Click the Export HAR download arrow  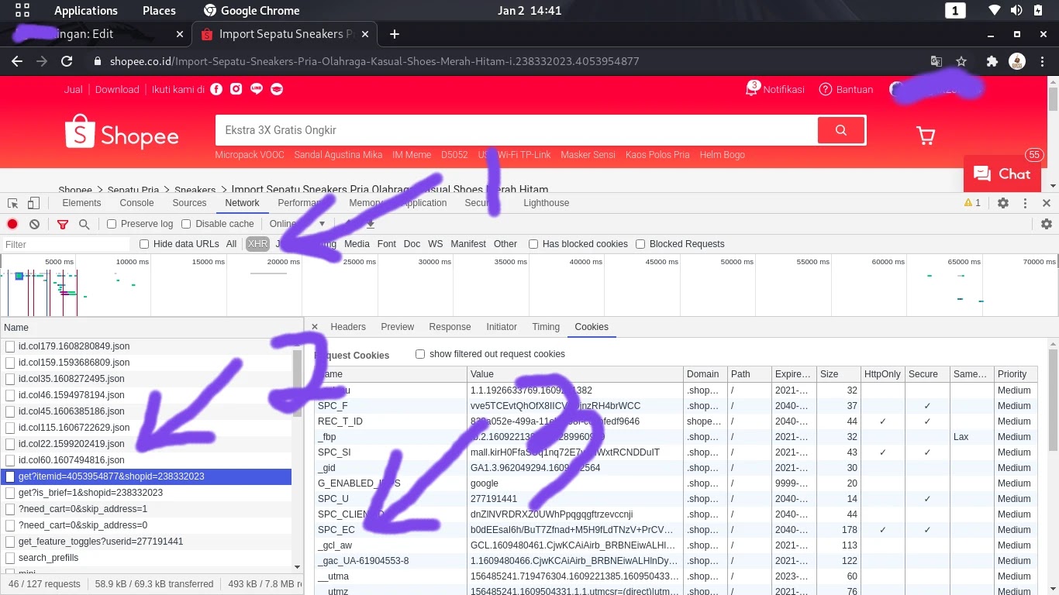click(371, 224)
